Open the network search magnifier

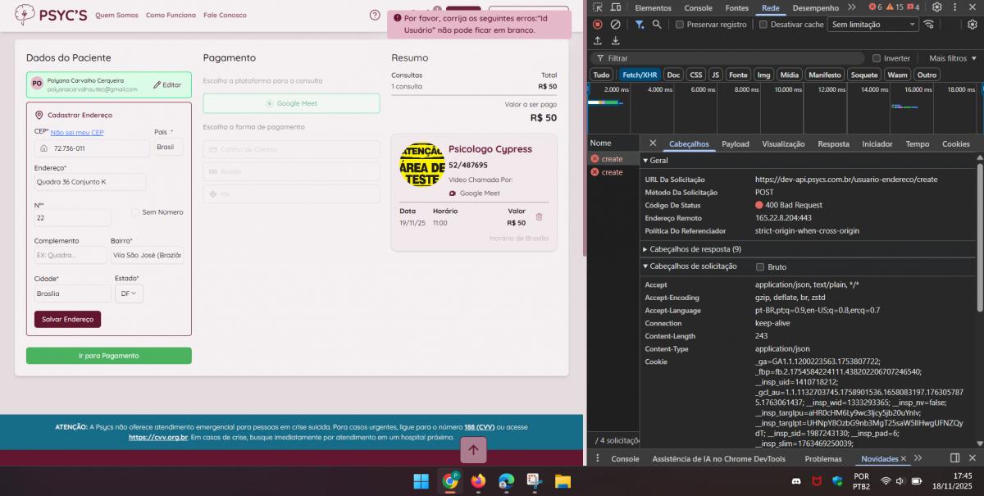tap(657, 25)
